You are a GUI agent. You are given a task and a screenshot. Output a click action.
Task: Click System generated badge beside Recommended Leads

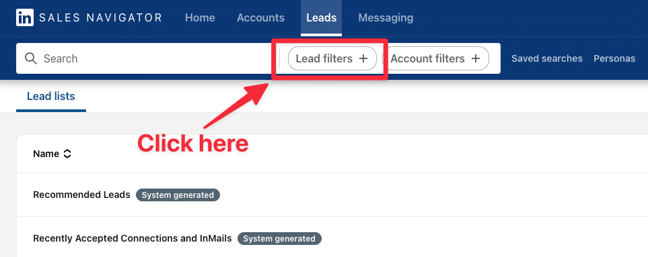click(x=178, y=195)
